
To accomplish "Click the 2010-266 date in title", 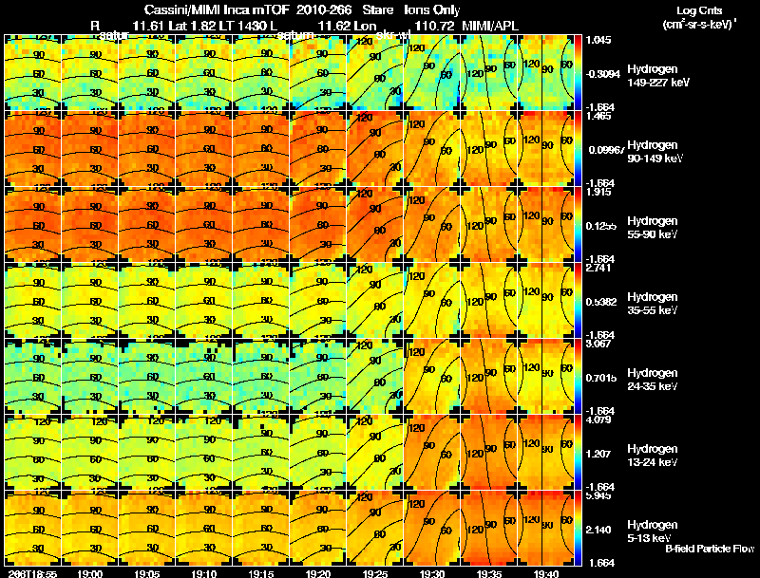I will [x=324, y=10].
